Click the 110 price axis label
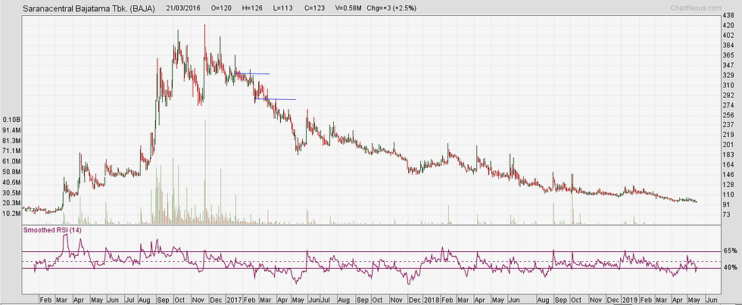 tap(729, 195)
